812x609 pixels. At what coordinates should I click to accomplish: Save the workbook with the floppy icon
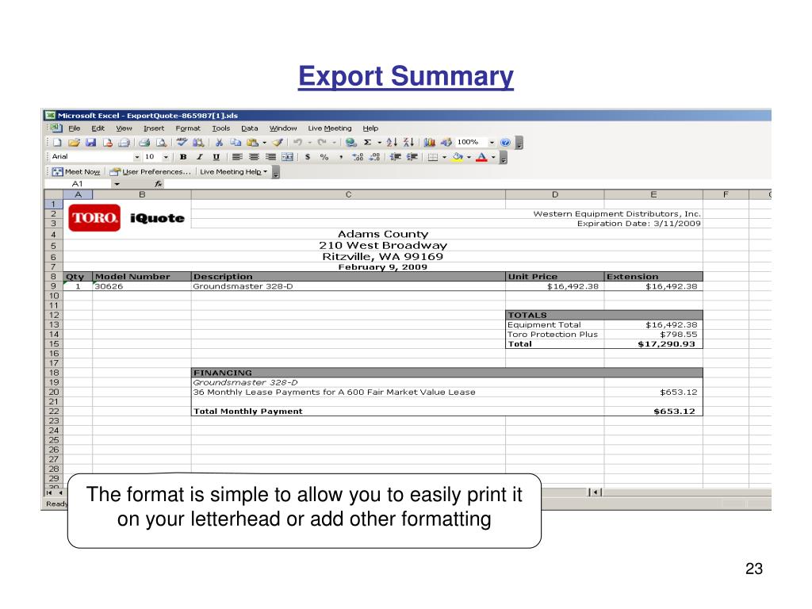[x=90, y=143]
